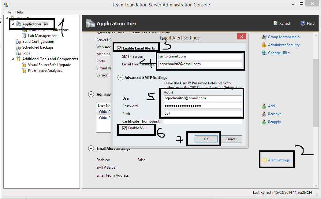321x199 pixels.
Task: Close the Email Alert Settings dialog
Action: click(x=241, y=36)
